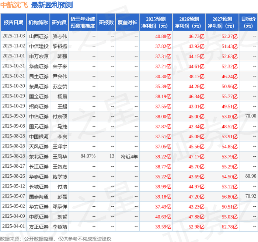Click the 40.88亿 profit value
This screenshot has height=242, width=258.
[x=163, y=36]
